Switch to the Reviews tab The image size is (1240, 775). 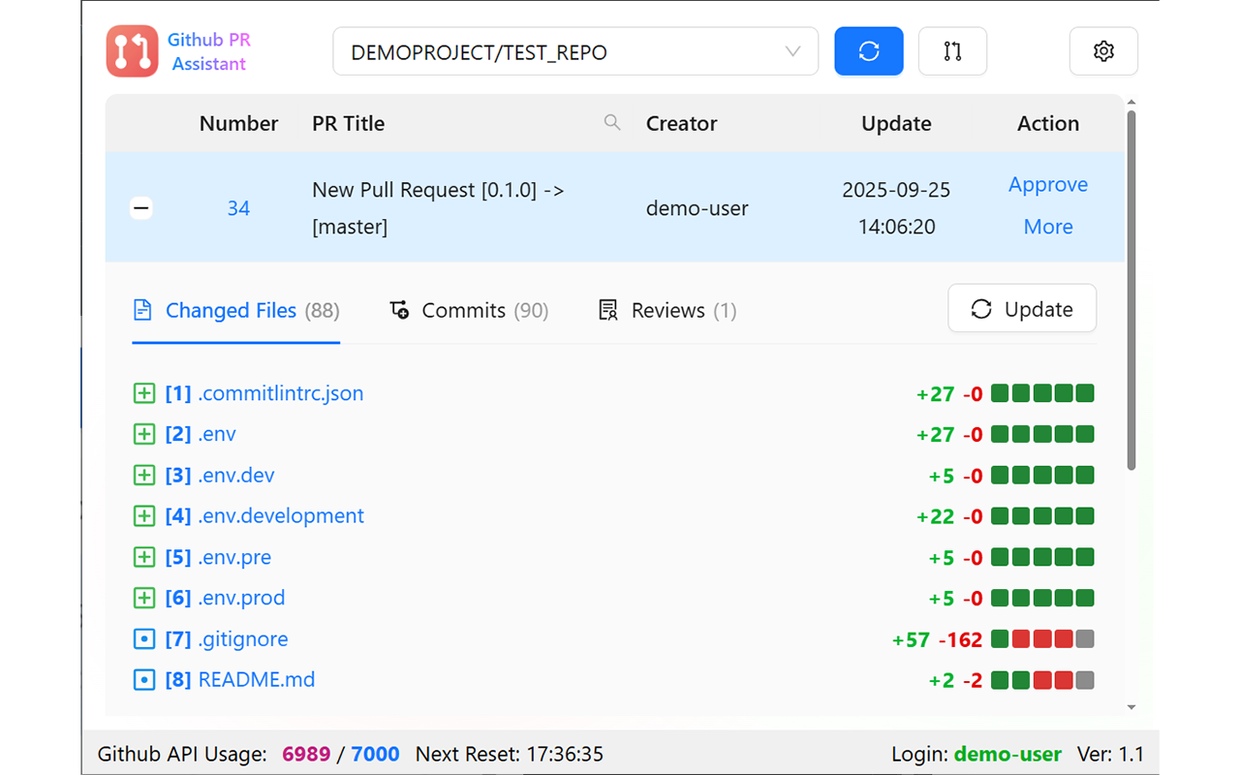point(668,311)
